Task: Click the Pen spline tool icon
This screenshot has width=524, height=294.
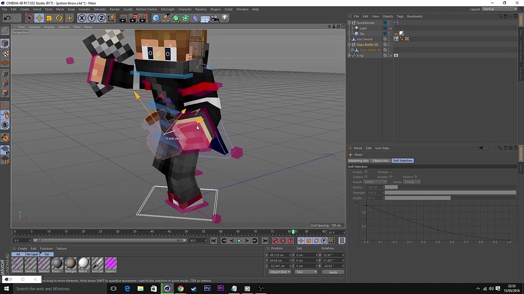Action: [x=166, y=18]
